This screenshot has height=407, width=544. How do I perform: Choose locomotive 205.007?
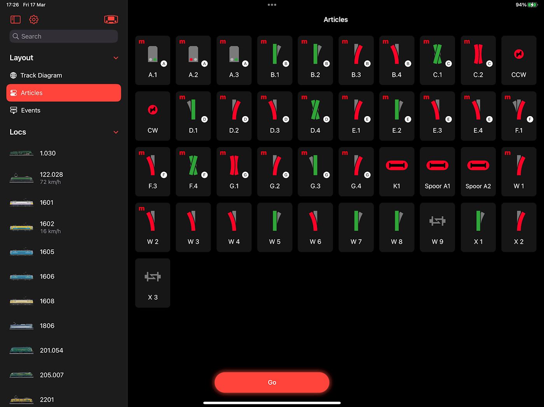click(x=64, y=375)
